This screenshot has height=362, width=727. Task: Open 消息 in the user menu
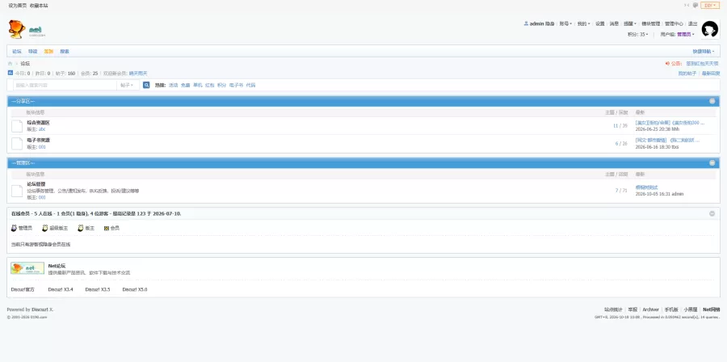614,23
